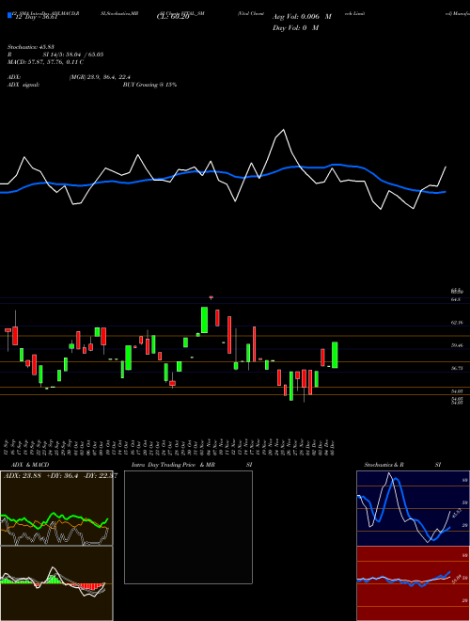Click the 59.46 price axis label
The width and height of the screenshot is (470, 621).
click(x=457, y=345)
